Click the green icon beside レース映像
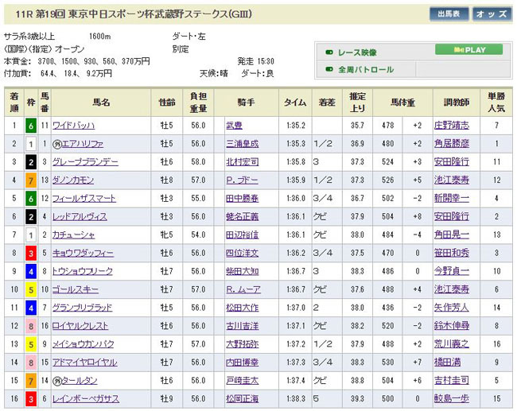Screen dimensions: 517x411 coord(328,52)
